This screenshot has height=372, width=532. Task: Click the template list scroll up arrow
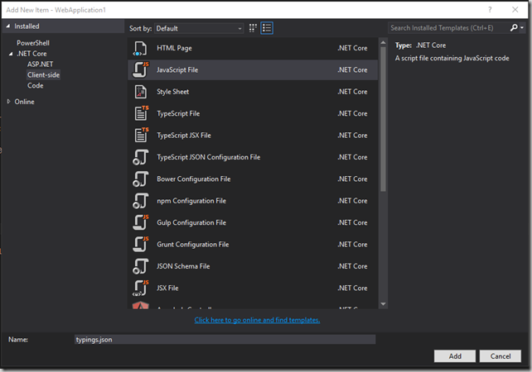[383, 43]
